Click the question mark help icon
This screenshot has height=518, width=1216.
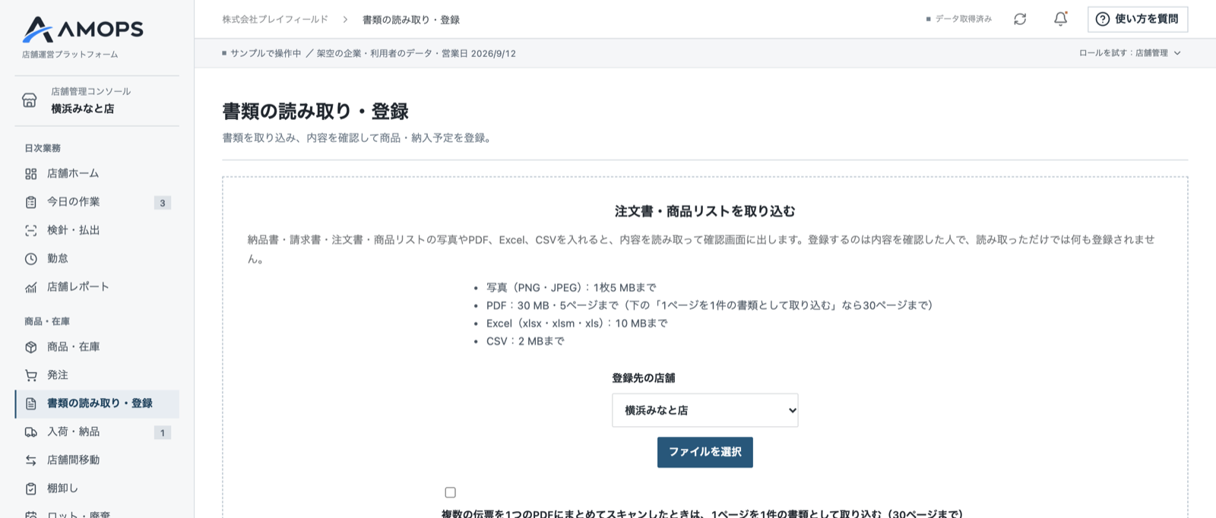[1103, 19]
